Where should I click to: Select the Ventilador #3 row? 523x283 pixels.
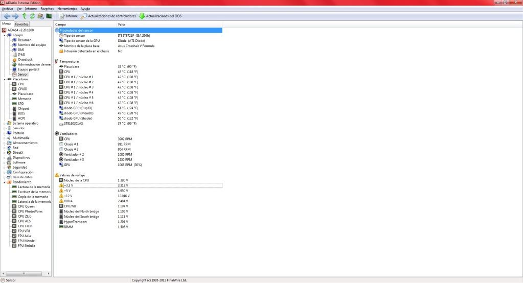[x=139, y=160]
